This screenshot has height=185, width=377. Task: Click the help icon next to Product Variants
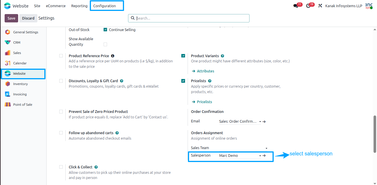(x=222, y=56)
